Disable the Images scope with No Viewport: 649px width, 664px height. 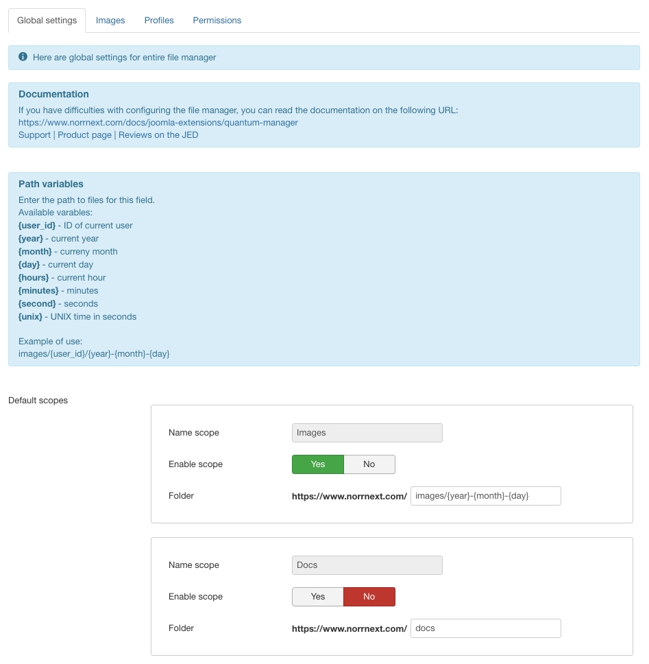click(369, 464)
